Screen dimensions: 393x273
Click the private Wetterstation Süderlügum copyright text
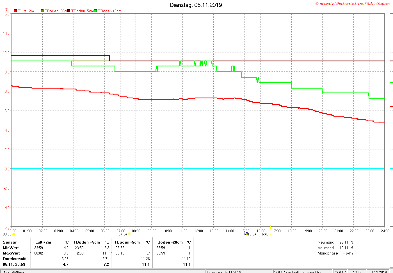(353, 4)
